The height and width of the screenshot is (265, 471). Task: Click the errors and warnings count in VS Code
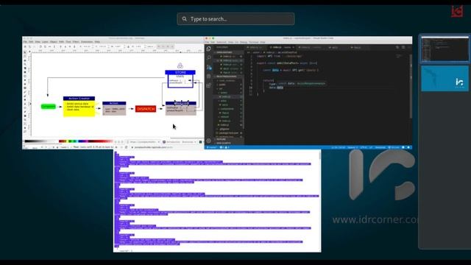[x=224, y=147]
